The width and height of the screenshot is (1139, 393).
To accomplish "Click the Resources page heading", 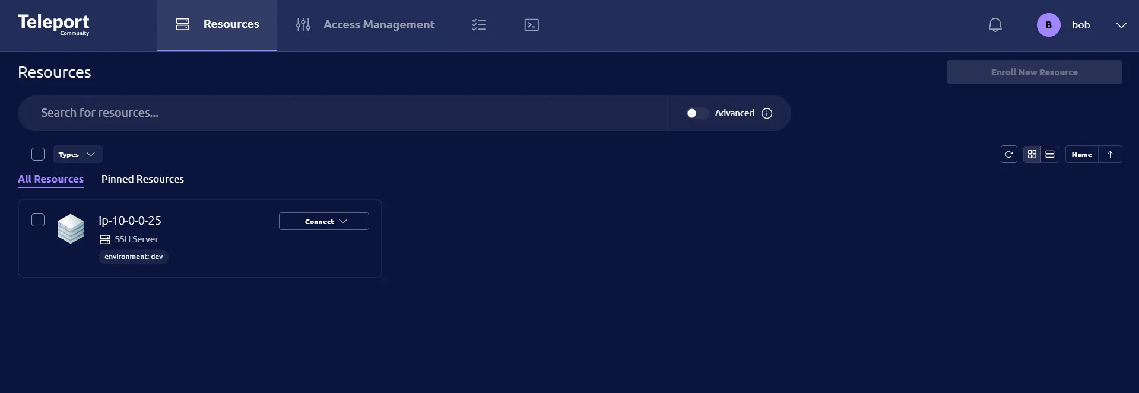I will tap(55, 72).
